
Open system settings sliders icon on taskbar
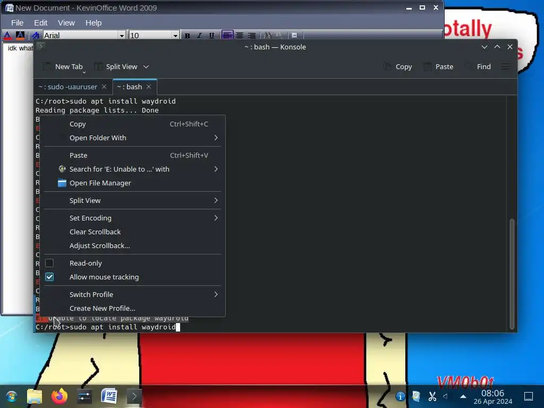(x=84, y=396)
